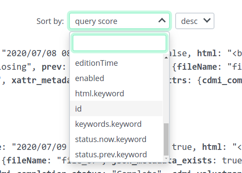This screenshot has height=173, width=242.
Task: Pick 'status.now.keyword' sort option
Action: [x=116, y=139]
